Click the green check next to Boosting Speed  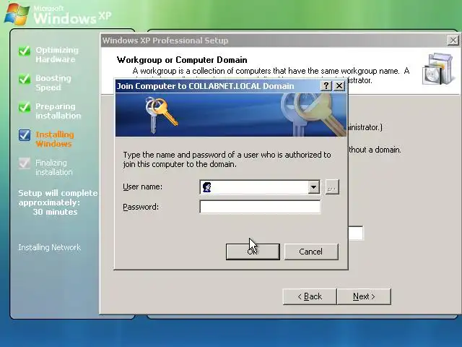tap(25, 79)
